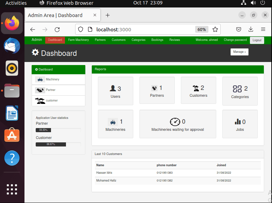This screenshot has width=272, height=203.
Task: Click phone number 0121951382
Action: tap(165, 181)
